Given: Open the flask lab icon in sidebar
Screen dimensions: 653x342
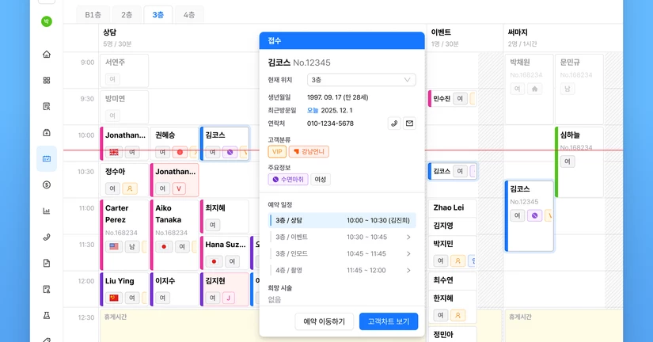Looking at the screenshot, I should tap(47, 315).
